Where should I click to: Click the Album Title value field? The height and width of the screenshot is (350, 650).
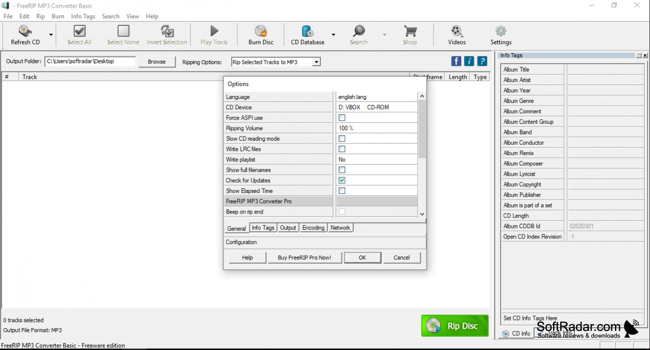coord(606,70)
